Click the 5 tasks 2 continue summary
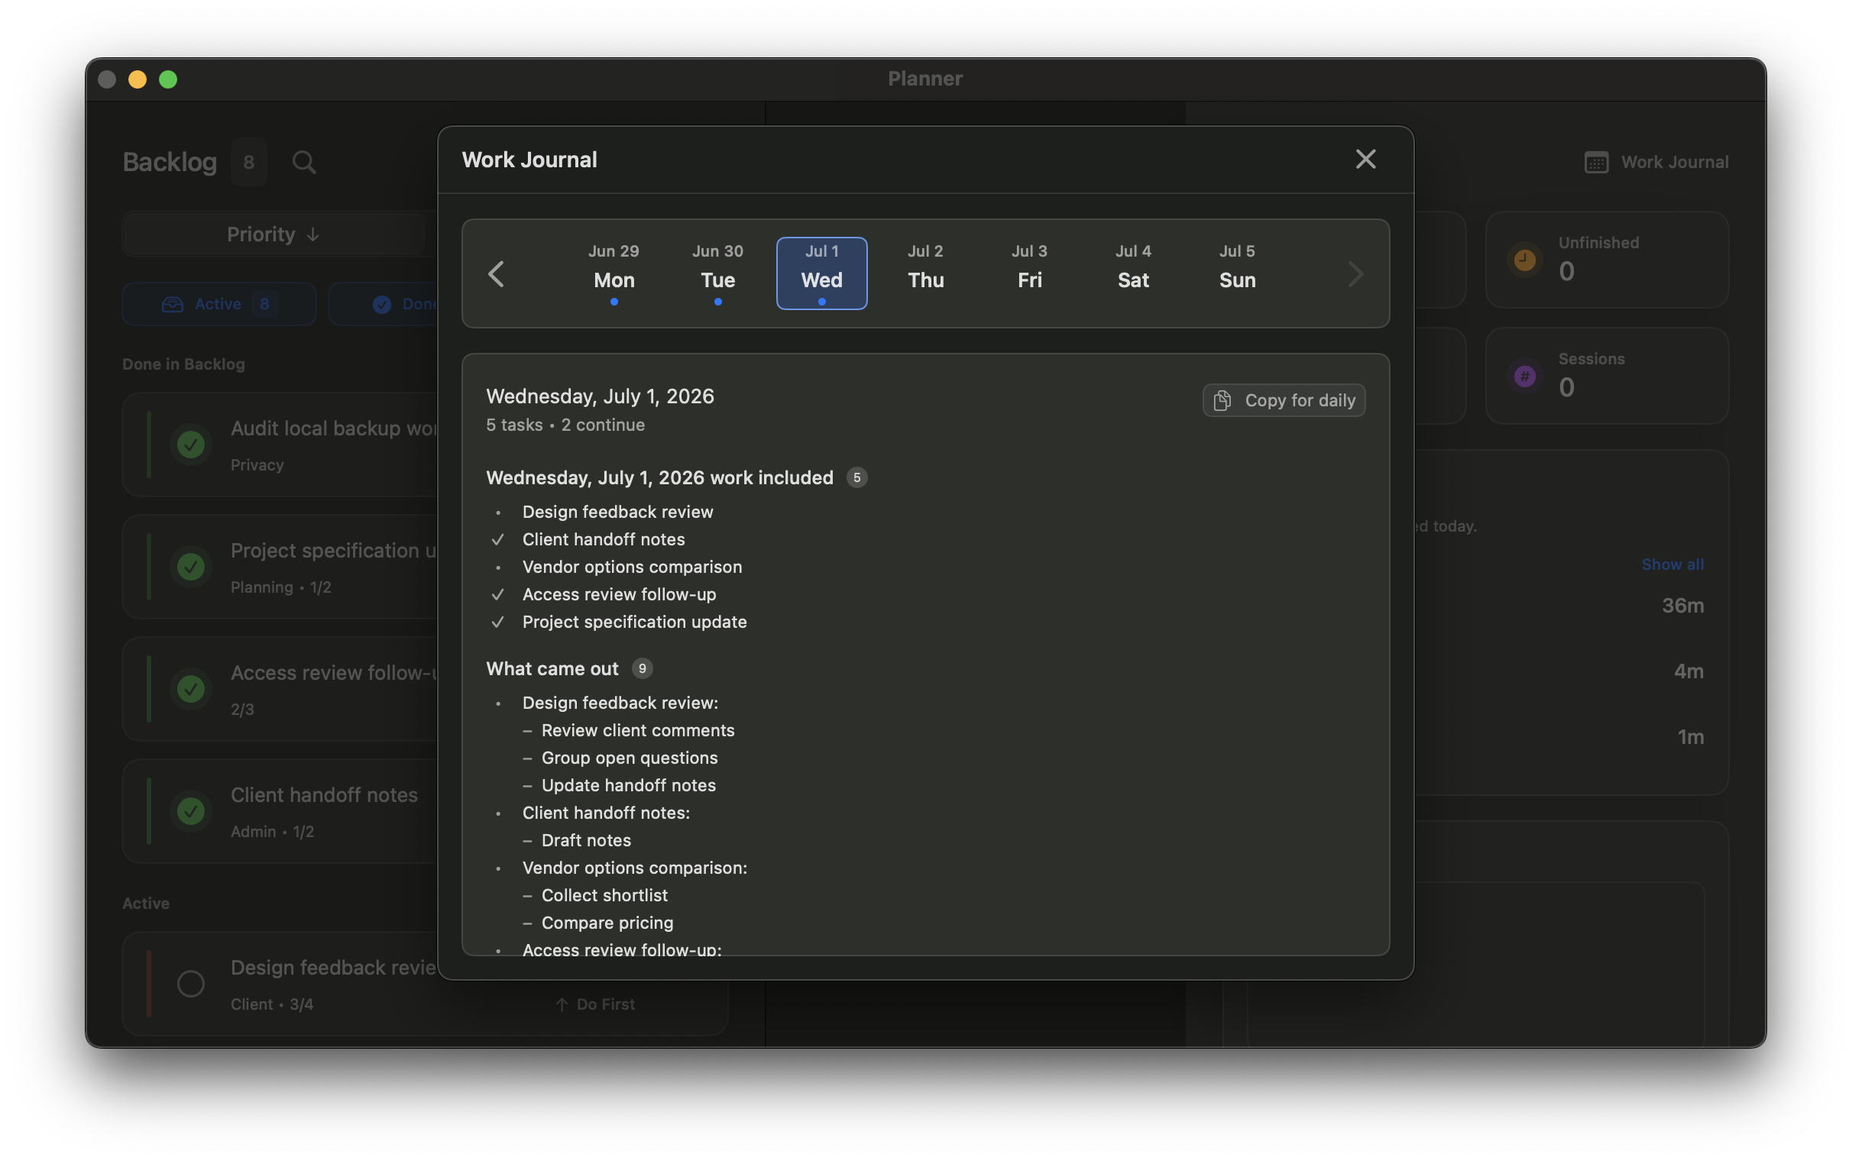 click(x=565, y=425)
